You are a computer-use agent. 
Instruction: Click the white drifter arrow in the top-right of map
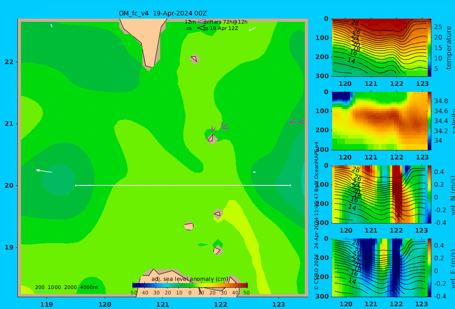click(x=253, y=29)
